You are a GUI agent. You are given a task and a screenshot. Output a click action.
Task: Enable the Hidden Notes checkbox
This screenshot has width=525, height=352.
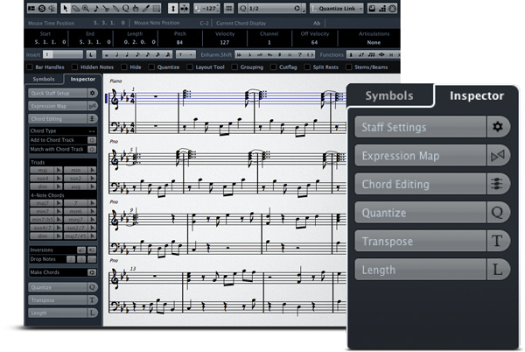tap(75, 67)
